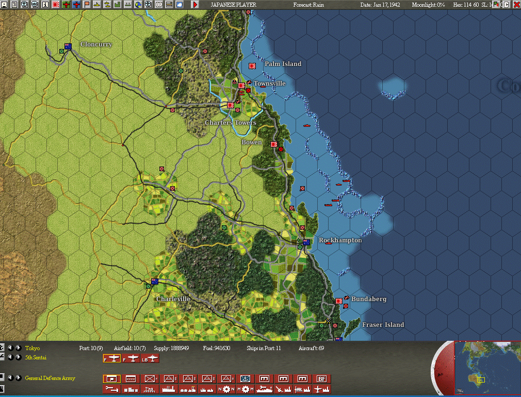Click the world minimap thumbnail

pos(487,368)
